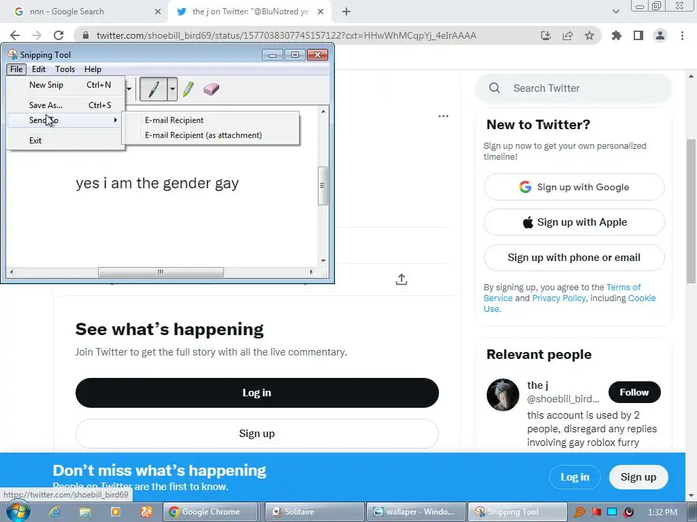The image size is (697, 522).
Task: Open Chrome extensions puzzle icon
Action: (617, 35)
